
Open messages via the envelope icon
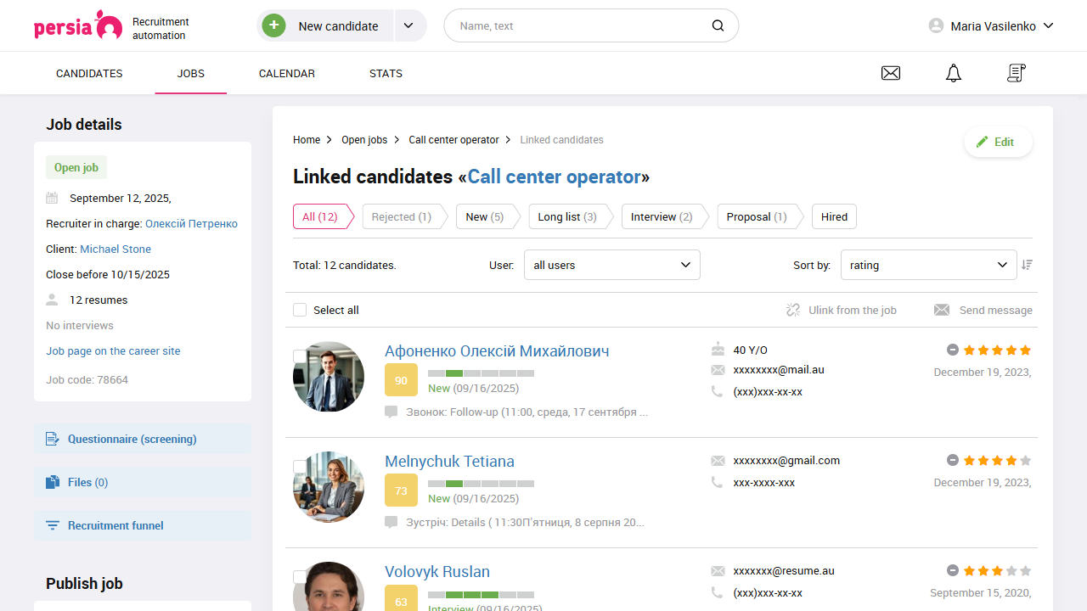coord(890,73)
